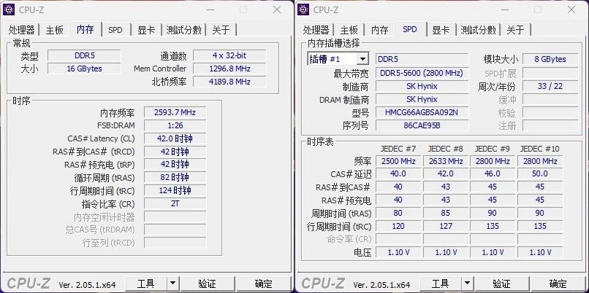Switch to SPD tab in left window
Image resolution: width=589 pixels, height=293 pixels.
115,30
